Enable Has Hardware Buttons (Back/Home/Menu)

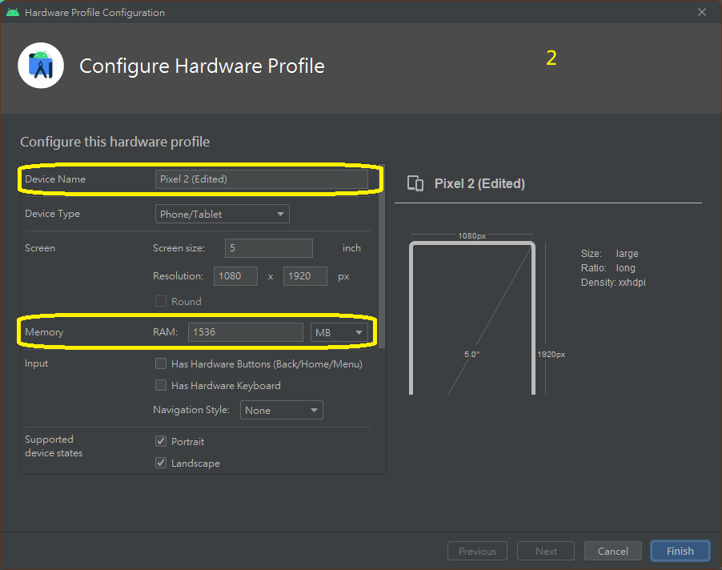(161, 363)
